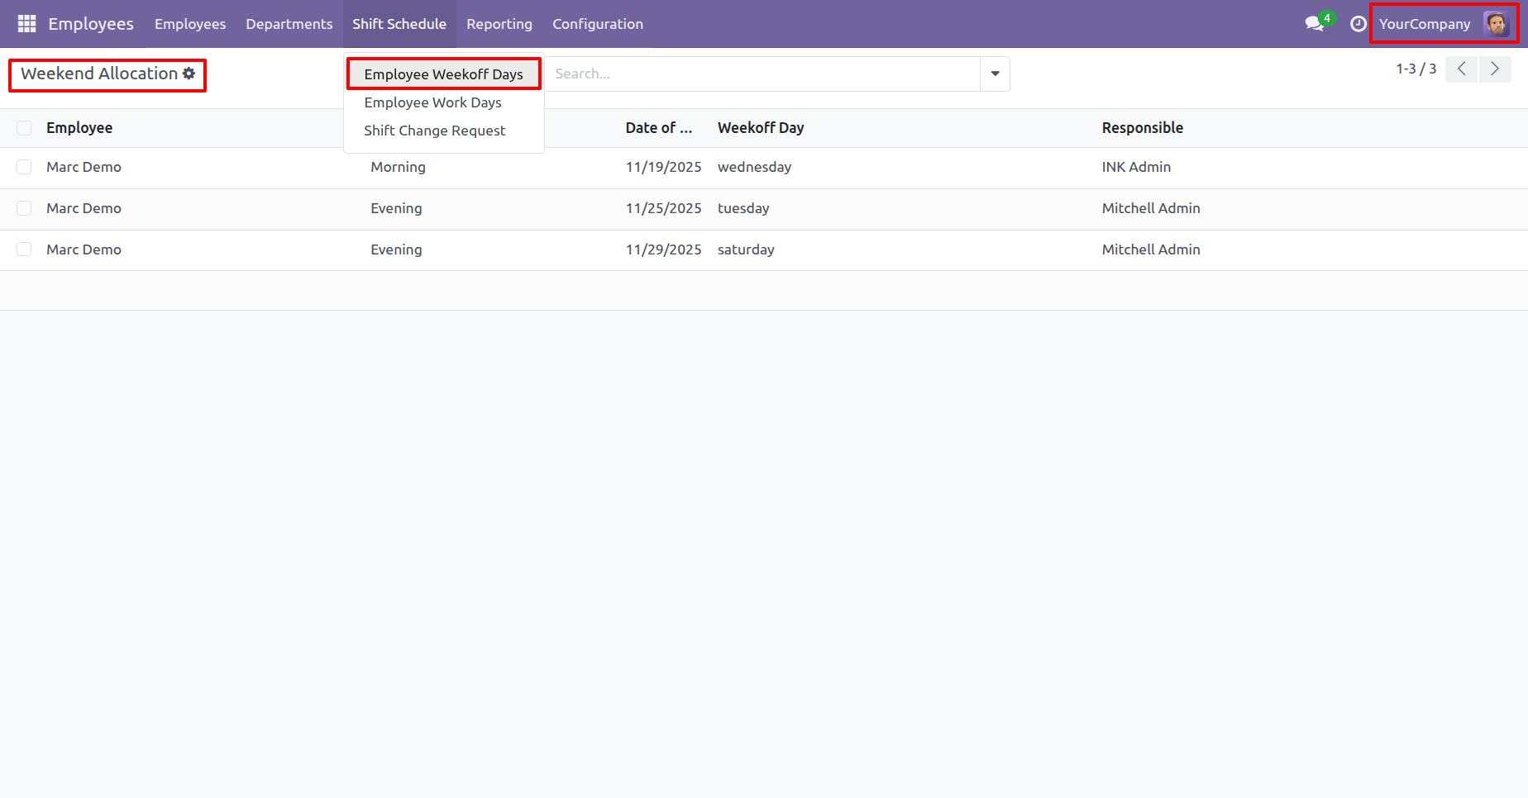Screen dimensions: 1528x798
Task: Select checkbox for the 11/25/2025 row
Action: point(24,208)
